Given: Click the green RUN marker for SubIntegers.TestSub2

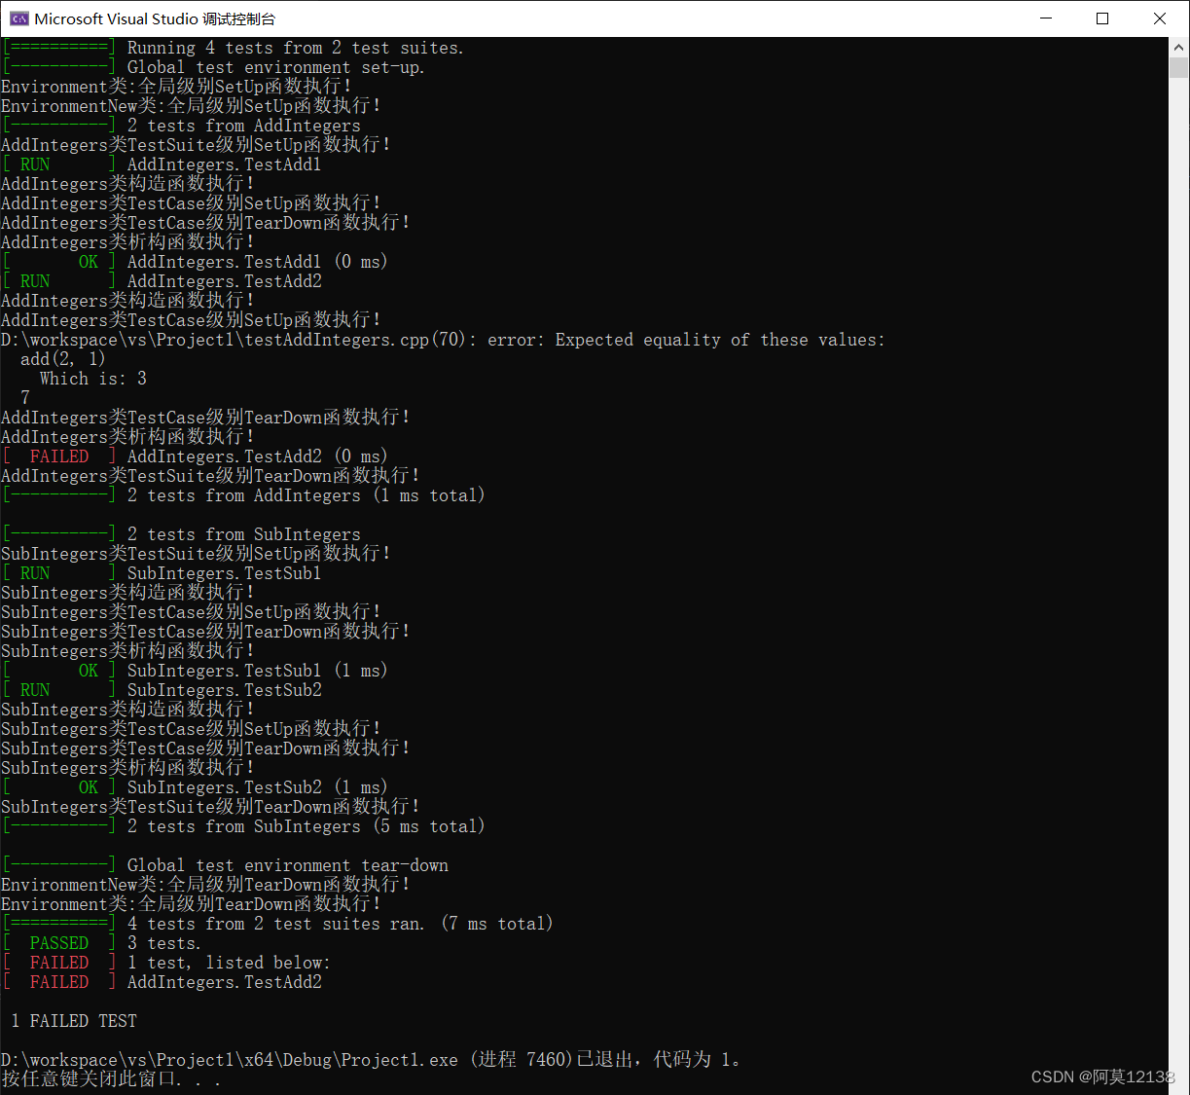Looking at the screenshot, I should pos(34,689).
